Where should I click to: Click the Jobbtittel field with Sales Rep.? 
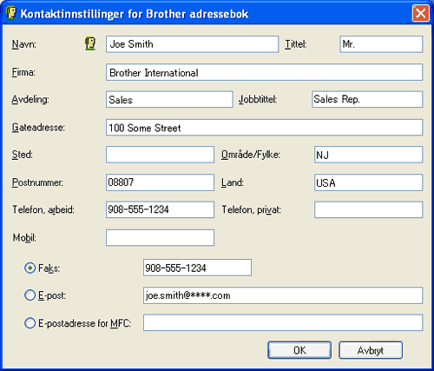pos(367,99)
